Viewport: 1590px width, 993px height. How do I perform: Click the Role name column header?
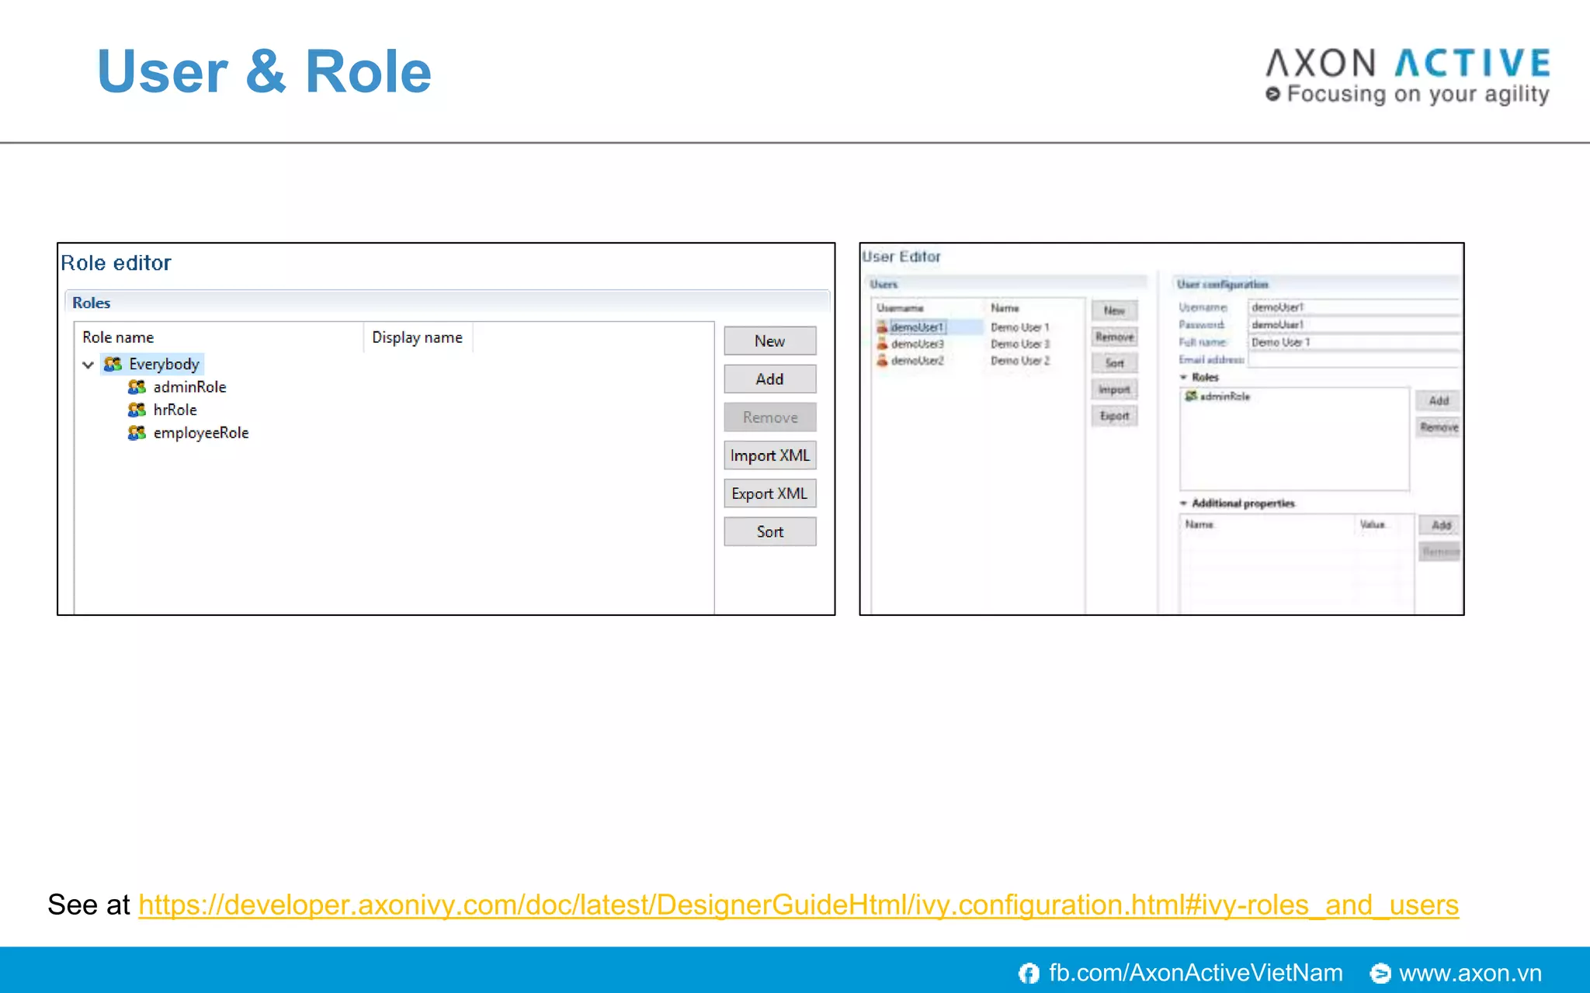[220, 337]
